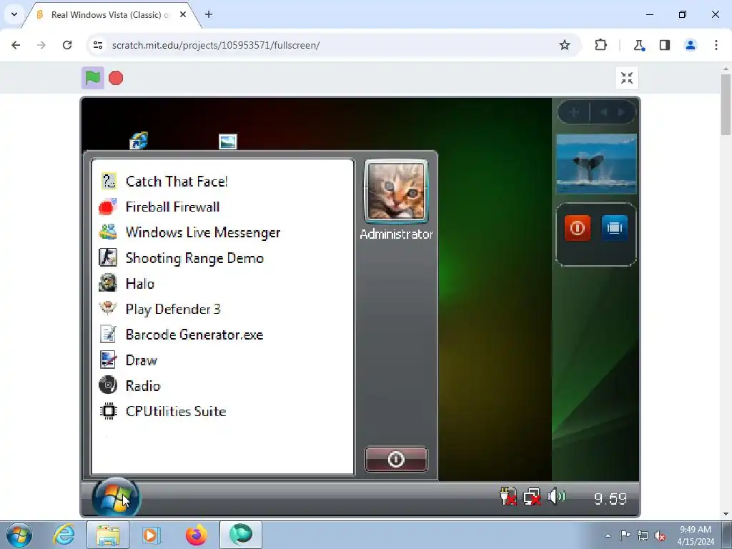
Task: Open Catch That Face! icon in start menu
Action: point(109,181)
